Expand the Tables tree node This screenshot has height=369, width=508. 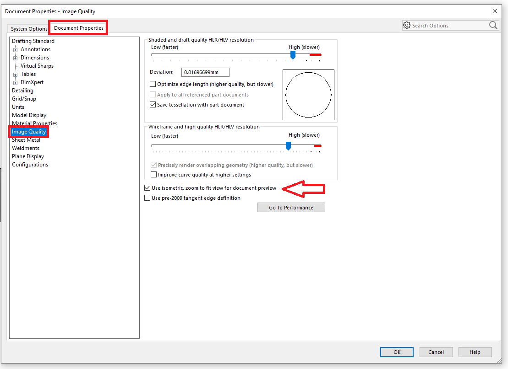pos(14,74)
